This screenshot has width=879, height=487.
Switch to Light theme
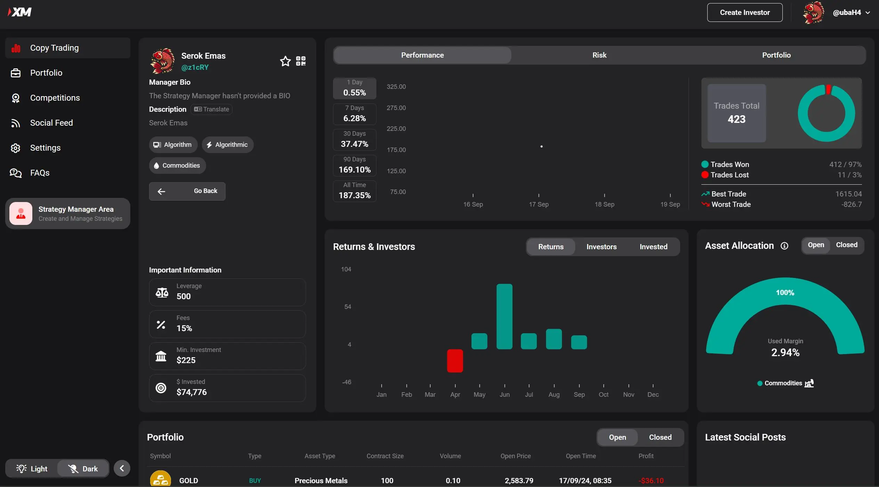[32, 469]
